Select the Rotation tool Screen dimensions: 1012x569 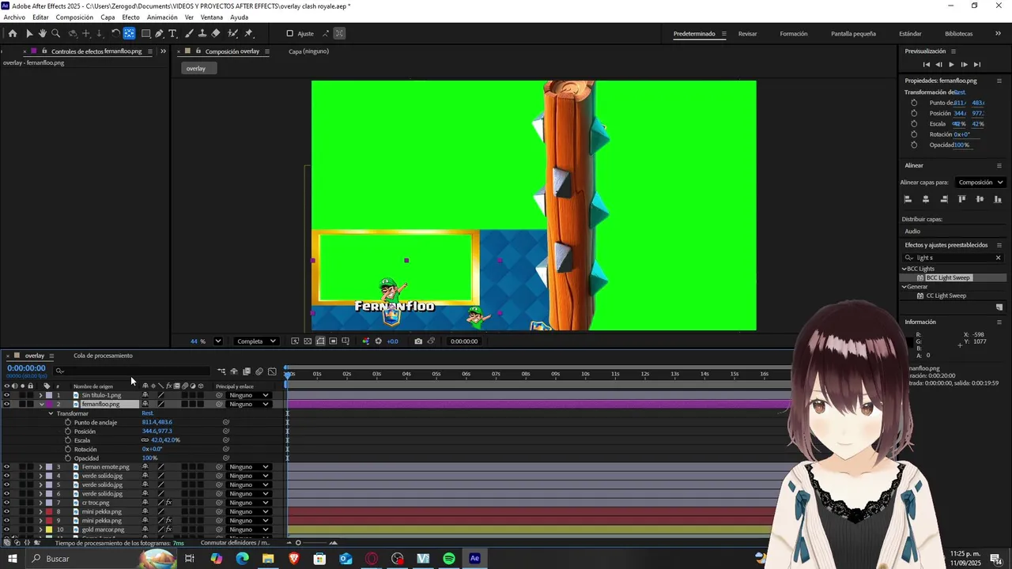pyautogui.click(x=115, y=33)
